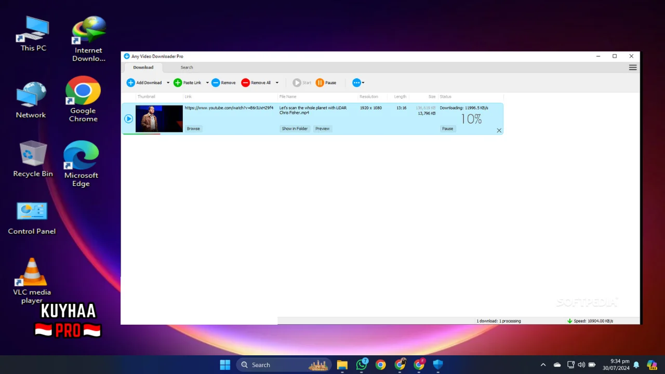Open Google Chrome desktop icon
This screenshot has width=665, height=374.
[x=83, y=99]
